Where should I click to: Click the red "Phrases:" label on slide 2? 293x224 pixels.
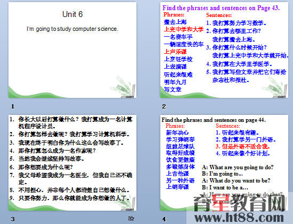[174, 14]
